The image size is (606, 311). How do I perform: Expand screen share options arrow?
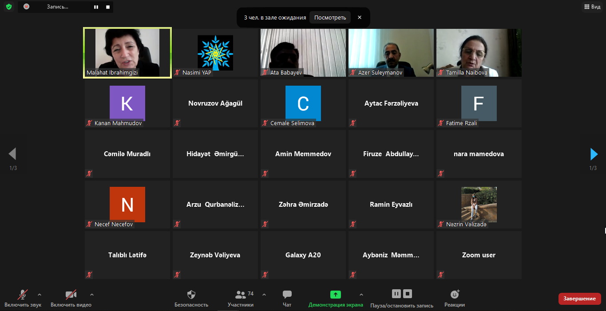coord(361,295)
